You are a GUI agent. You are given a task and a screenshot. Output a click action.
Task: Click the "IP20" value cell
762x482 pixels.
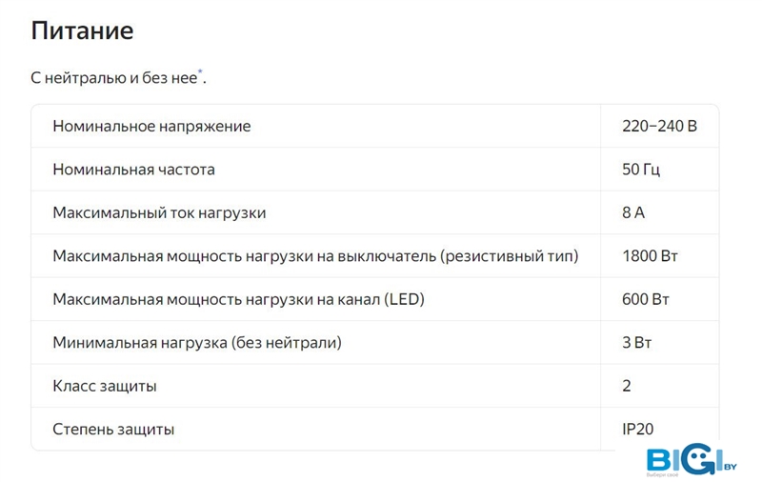638,430
